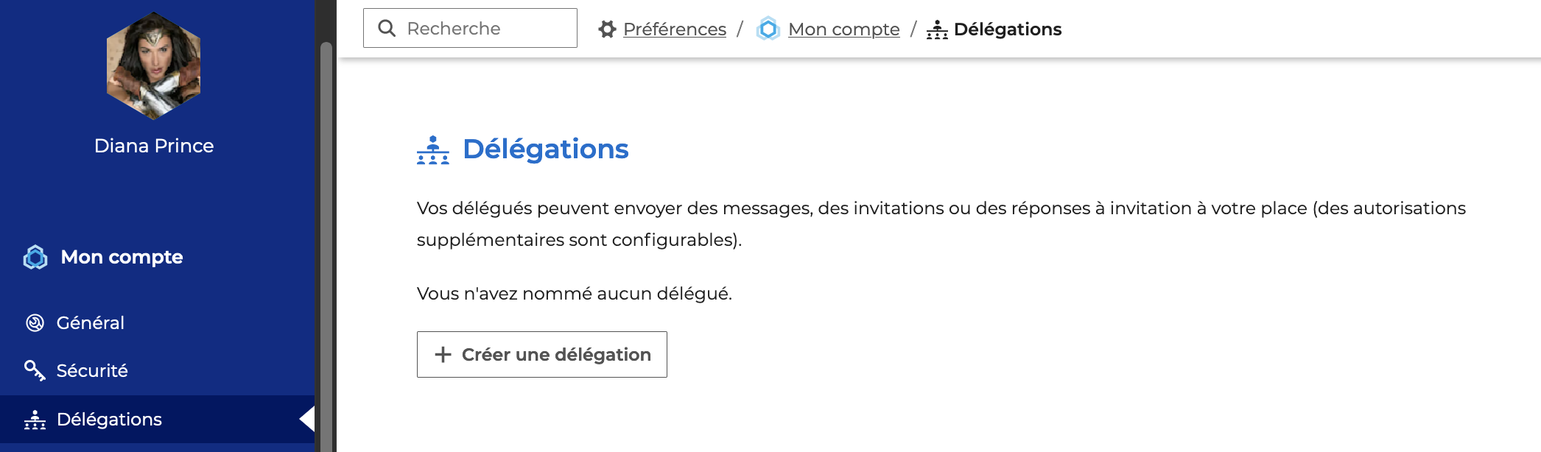Click the Sécurité key icon
1541x452 pixels.
tap(35, 370)
